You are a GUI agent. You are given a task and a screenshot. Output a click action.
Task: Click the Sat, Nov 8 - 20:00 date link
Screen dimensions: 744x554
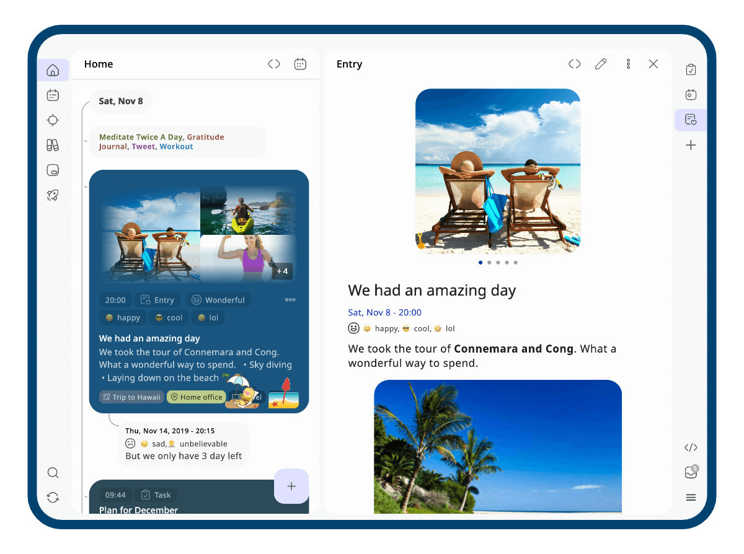[x=384, y=312]
